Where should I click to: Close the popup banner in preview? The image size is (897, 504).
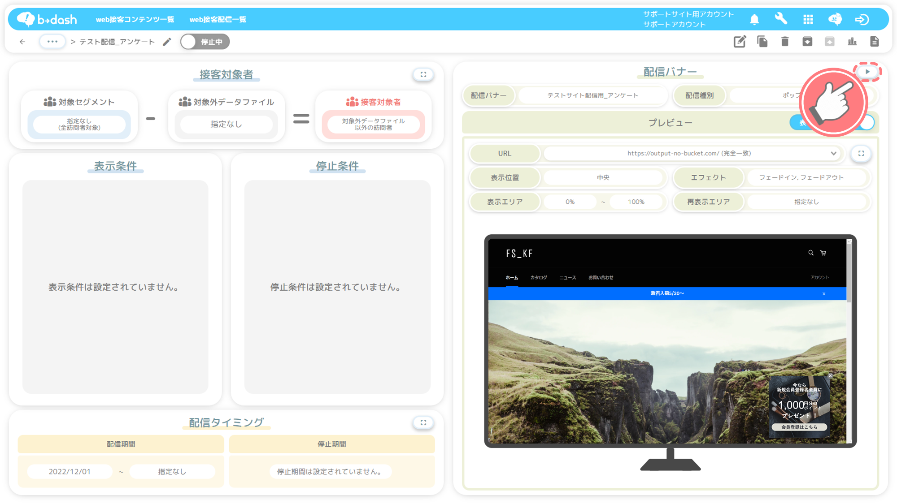pyautogui.click(x=830, y=375)
